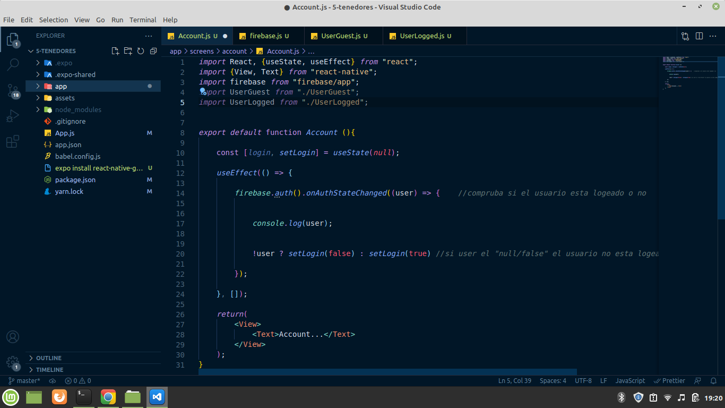The width and height of the screenshot is (725, 408).
Task: Split the editor to the right
Action: tap(699, 36)
